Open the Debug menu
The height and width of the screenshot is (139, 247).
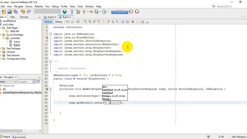click(55, 7)
